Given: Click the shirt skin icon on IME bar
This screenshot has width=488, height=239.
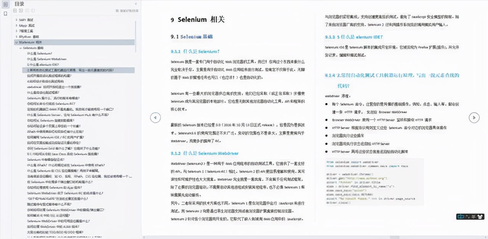Looking at the screenshot, I should tap(480, 217).
